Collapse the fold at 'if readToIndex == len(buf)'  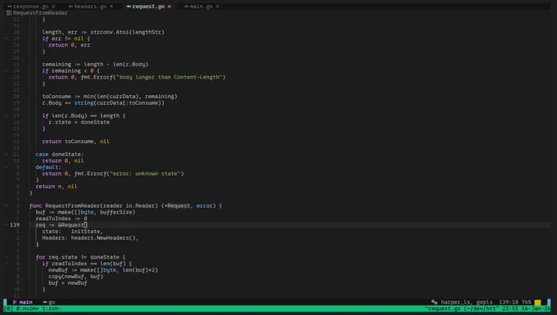coord(6,263)
